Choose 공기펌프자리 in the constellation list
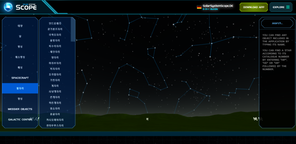296x144 pixels. 55,29
